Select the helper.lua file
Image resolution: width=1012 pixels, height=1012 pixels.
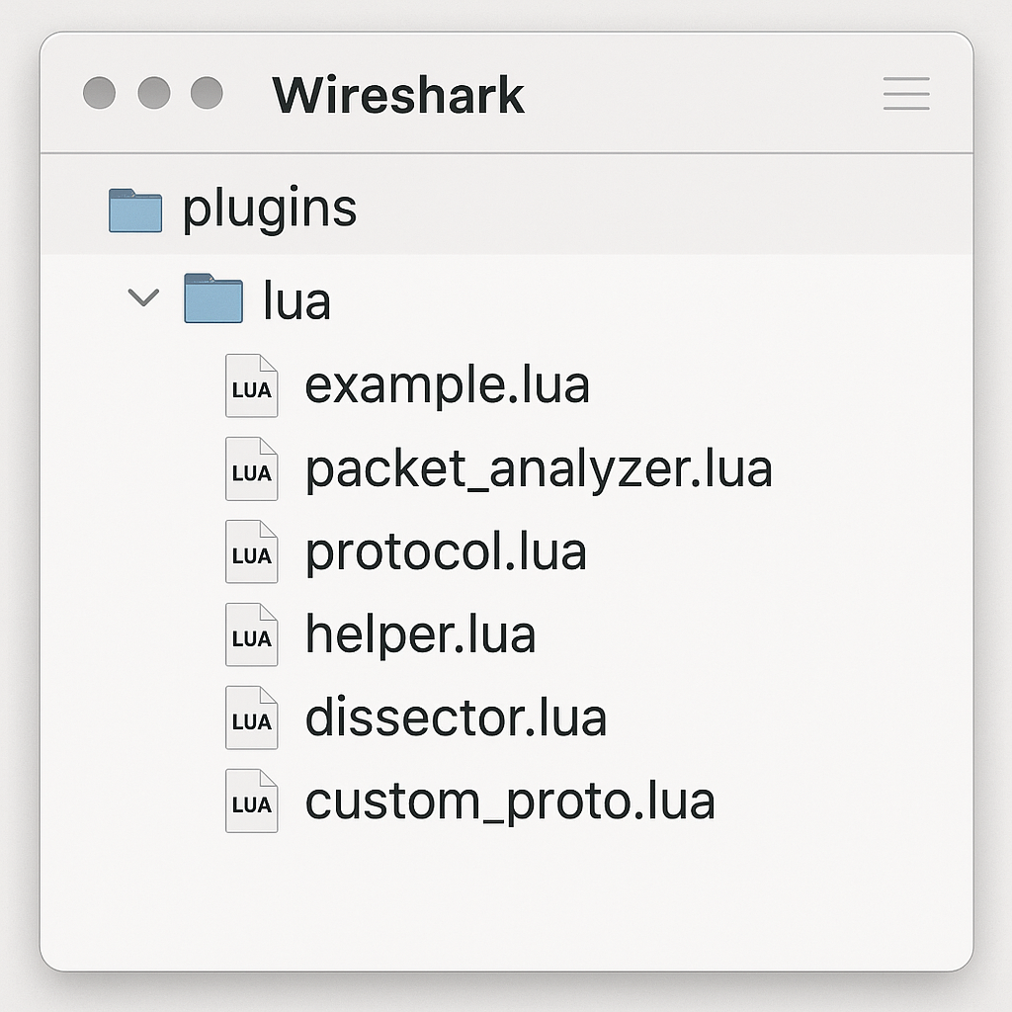pyautogui.click(x=420, y=635)
